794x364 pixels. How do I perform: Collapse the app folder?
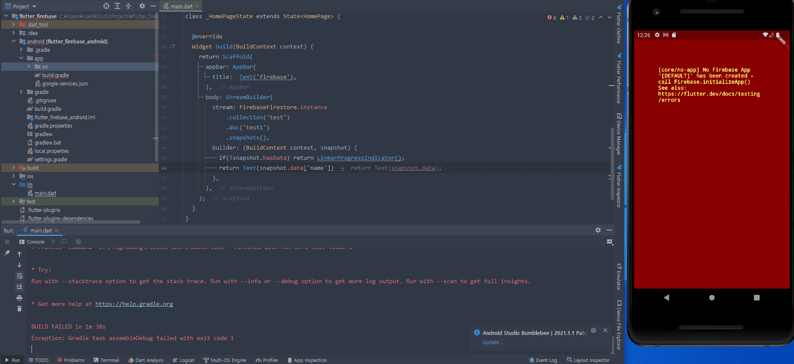coord(21,58)
